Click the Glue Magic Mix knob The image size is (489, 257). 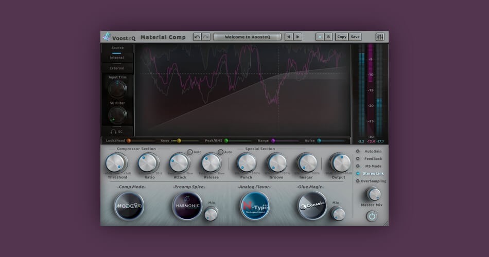(x=338, y=214)
